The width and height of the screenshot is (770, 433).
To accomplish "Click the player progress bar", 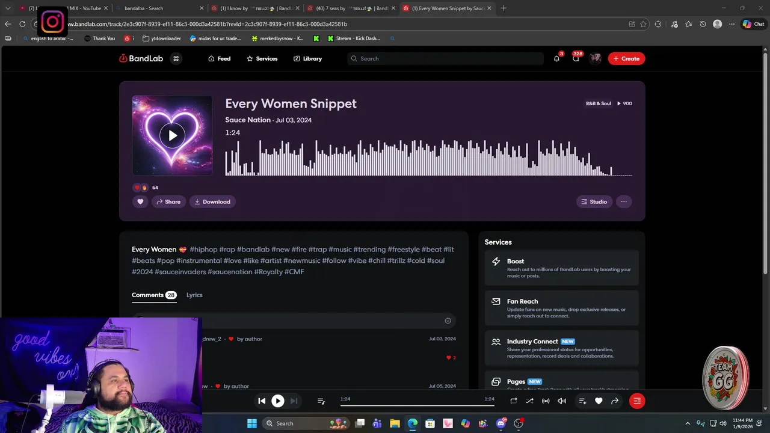I will tap(417, 405).
